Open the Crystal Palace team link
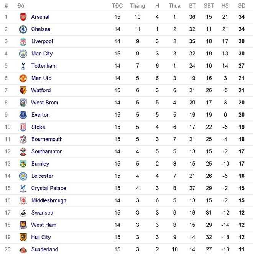 coord(49,188)
